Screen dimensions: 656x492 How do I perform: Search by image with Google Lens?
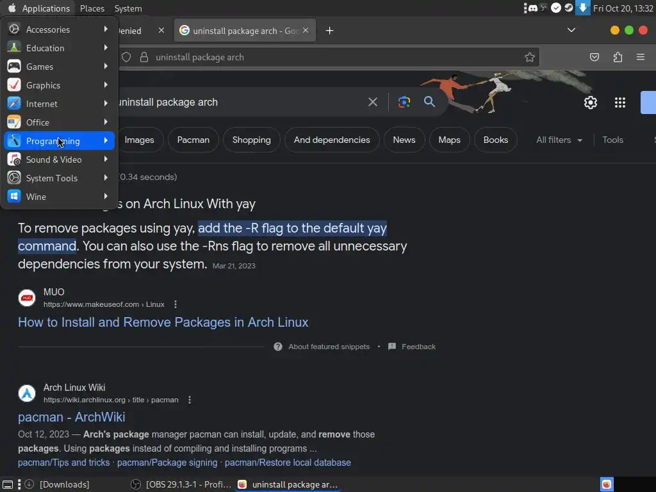[404, 102]
